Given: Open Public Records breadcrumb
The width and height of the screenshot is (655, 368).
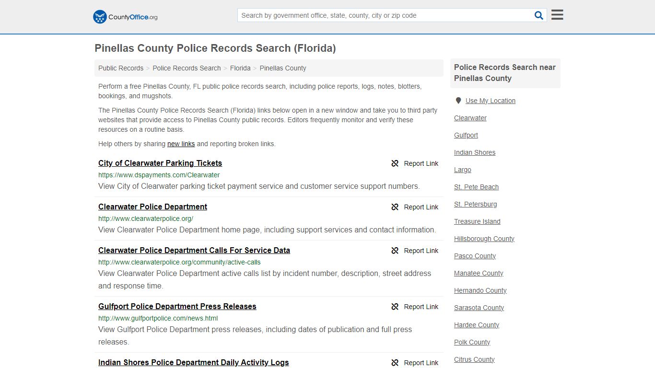Looking at the screenshot, I should point(121,68).
